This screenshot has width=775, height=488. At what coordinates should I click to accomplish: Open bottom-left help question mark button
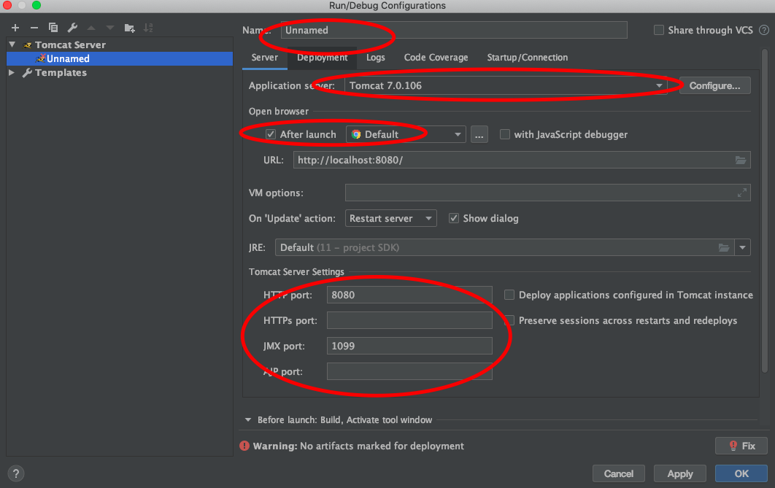click(x=16, y=473)
